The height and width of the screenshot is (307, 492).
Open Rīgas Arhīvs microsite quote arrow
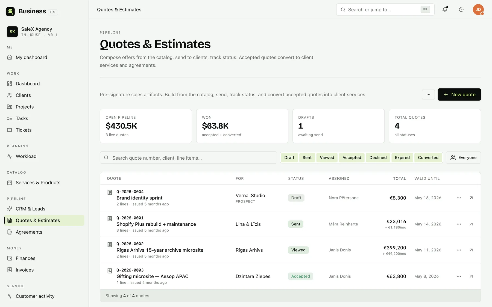pyautogui.click(x=471, y=250)
